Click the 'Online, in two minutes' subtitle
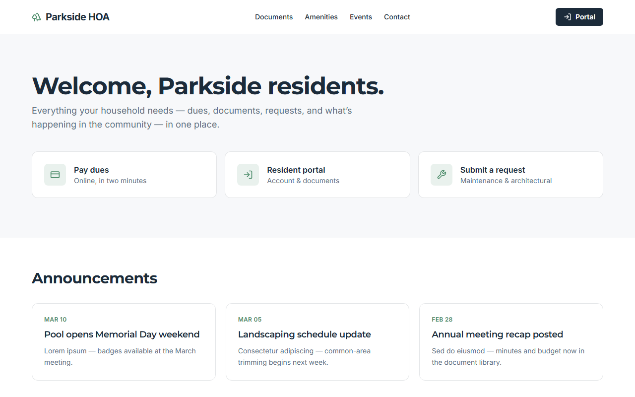 [x=110, y=181]
